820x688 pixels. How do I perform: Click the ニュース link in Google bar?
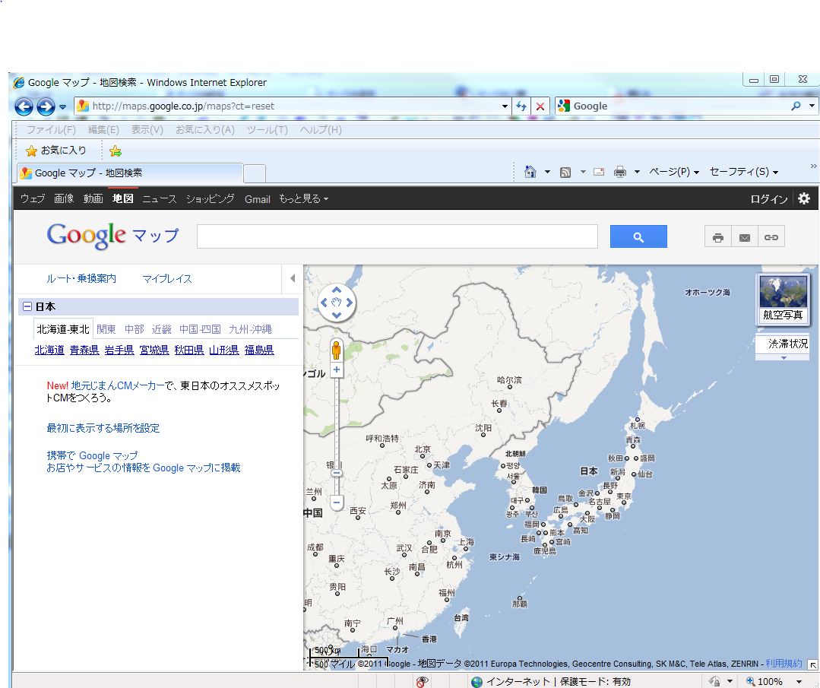coord(160,199)
